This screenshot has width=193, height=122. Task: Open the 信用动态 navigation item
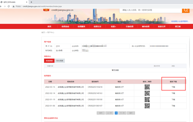coord(65,26)
